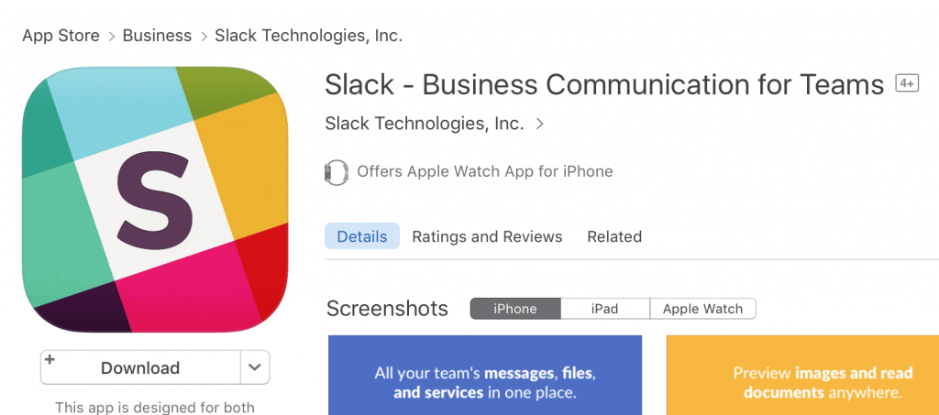Open the blue messages and files screenshot
The image size is (939, 415).
pos(485,375)
